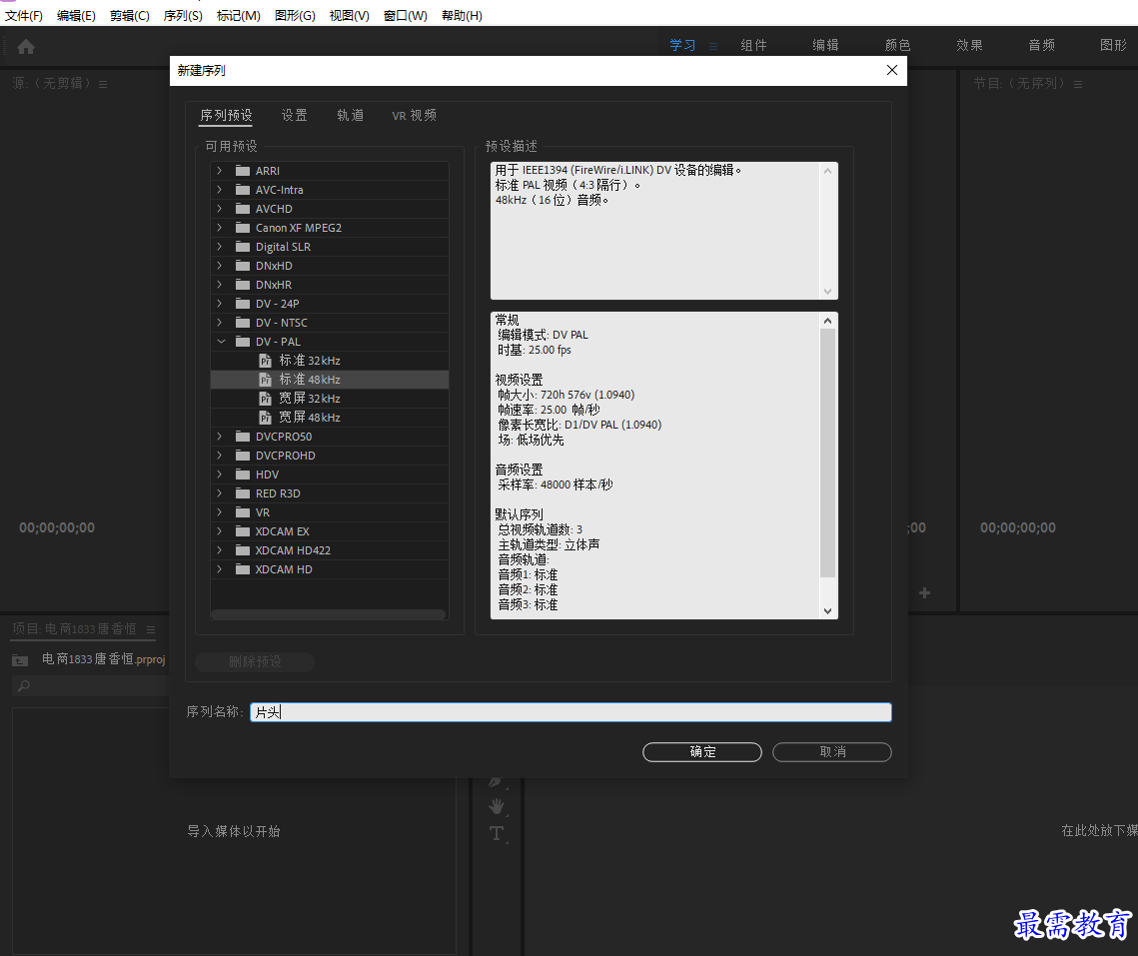Switch to the 颜色 workspace

(897, 45)
